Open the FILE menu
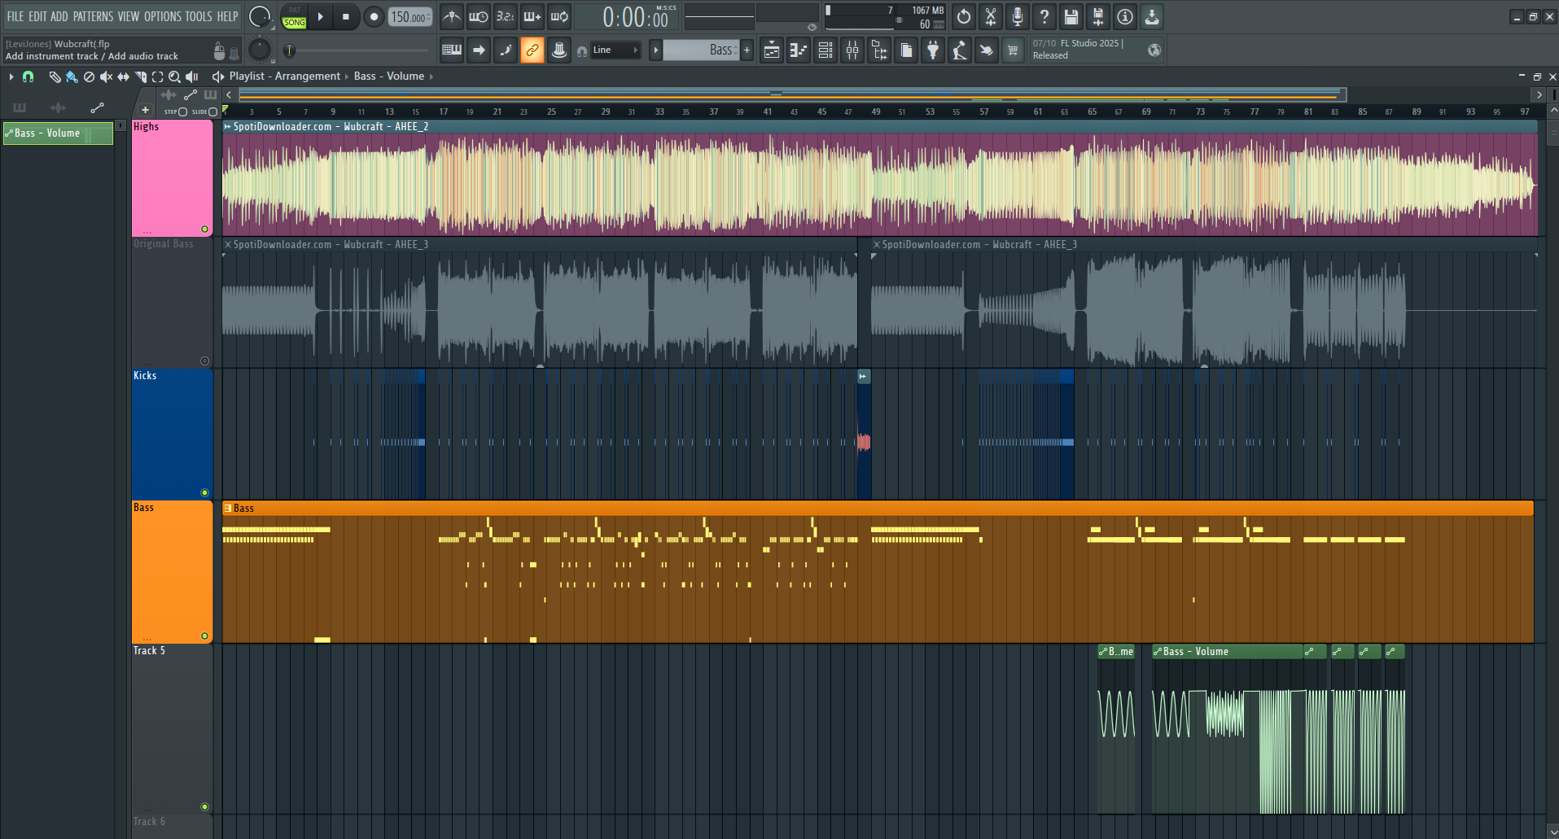This screenshot has height=839, width=1559. tap(15, 16)
